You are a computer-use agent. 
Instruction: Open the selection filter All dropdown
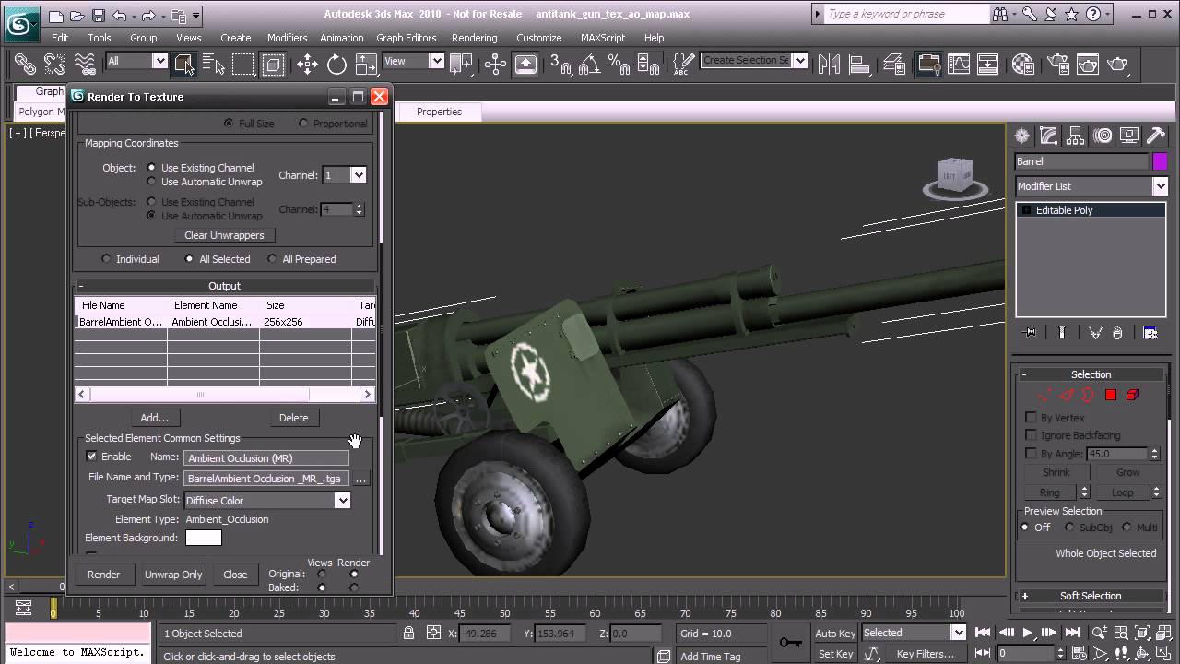(159, 61)
